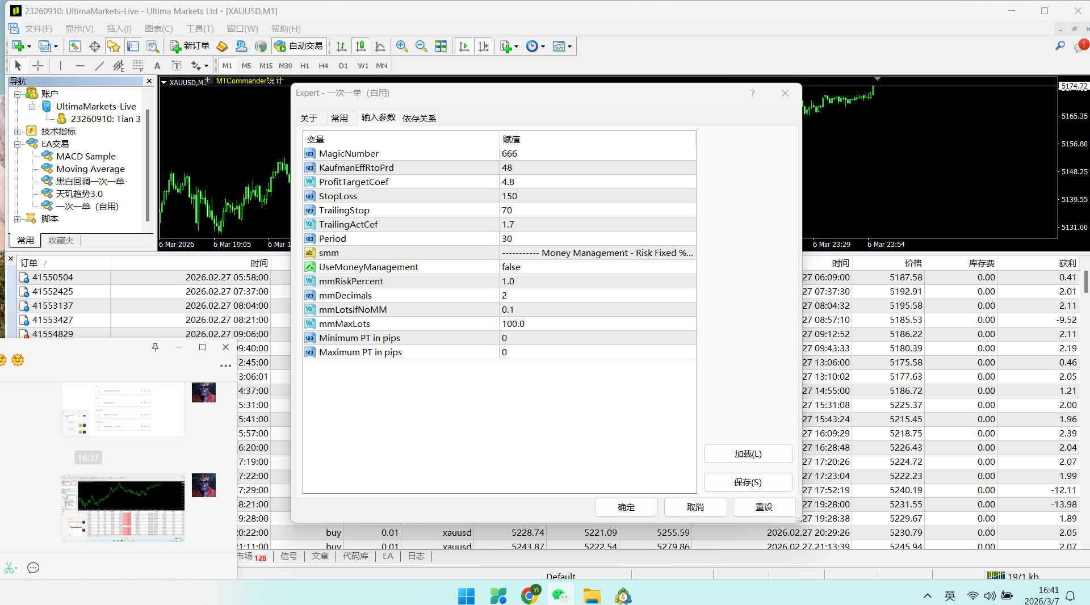Screen dimensions: 1090x605
Task: Click the zoom in chart icon
Action: coord(402,46)
